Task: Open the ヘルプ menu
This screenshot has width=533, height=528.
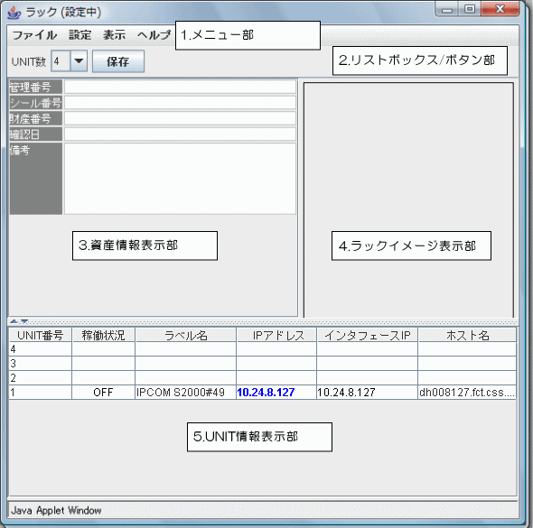Action: (154, 35)
